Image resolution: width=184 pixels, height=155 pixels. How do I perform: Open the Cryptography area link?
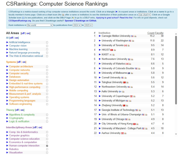pyautogui.click(x=16, y=118)
